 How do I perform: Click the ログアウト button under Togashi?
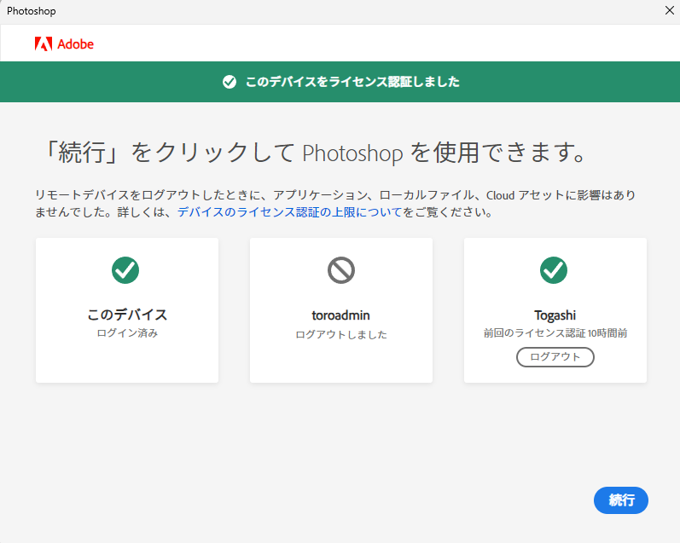click(x=555, y=357)
